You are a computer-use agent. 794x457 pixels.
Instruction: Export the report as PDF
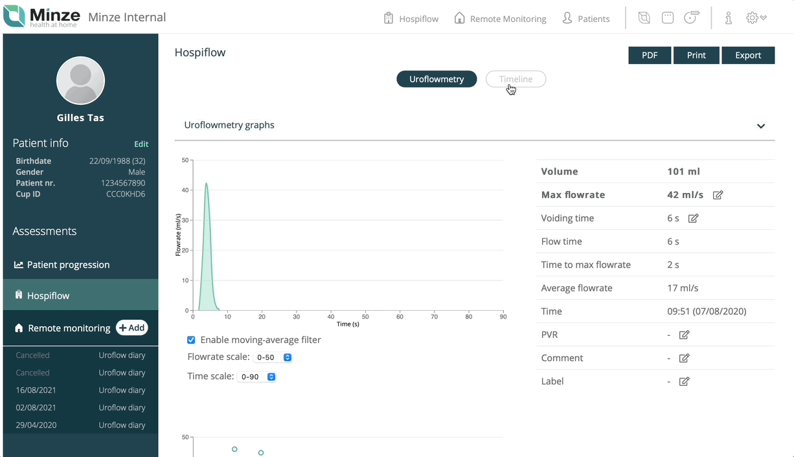tap(650, 55)
